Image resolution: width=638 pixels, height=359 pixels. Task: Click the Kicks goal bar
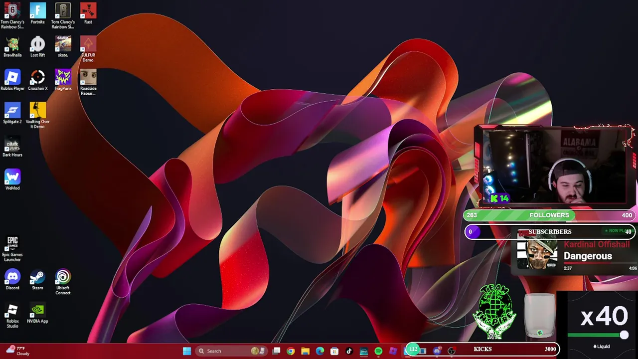[x=482, y=349]
